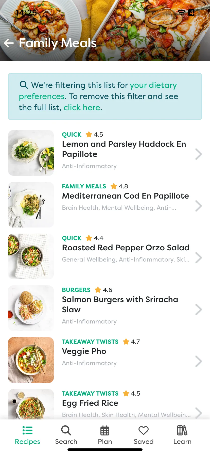Viewport: 210px width, 455px height.
Task: Open Lemon and Parsley Haddock chevron
Action: 199,154
